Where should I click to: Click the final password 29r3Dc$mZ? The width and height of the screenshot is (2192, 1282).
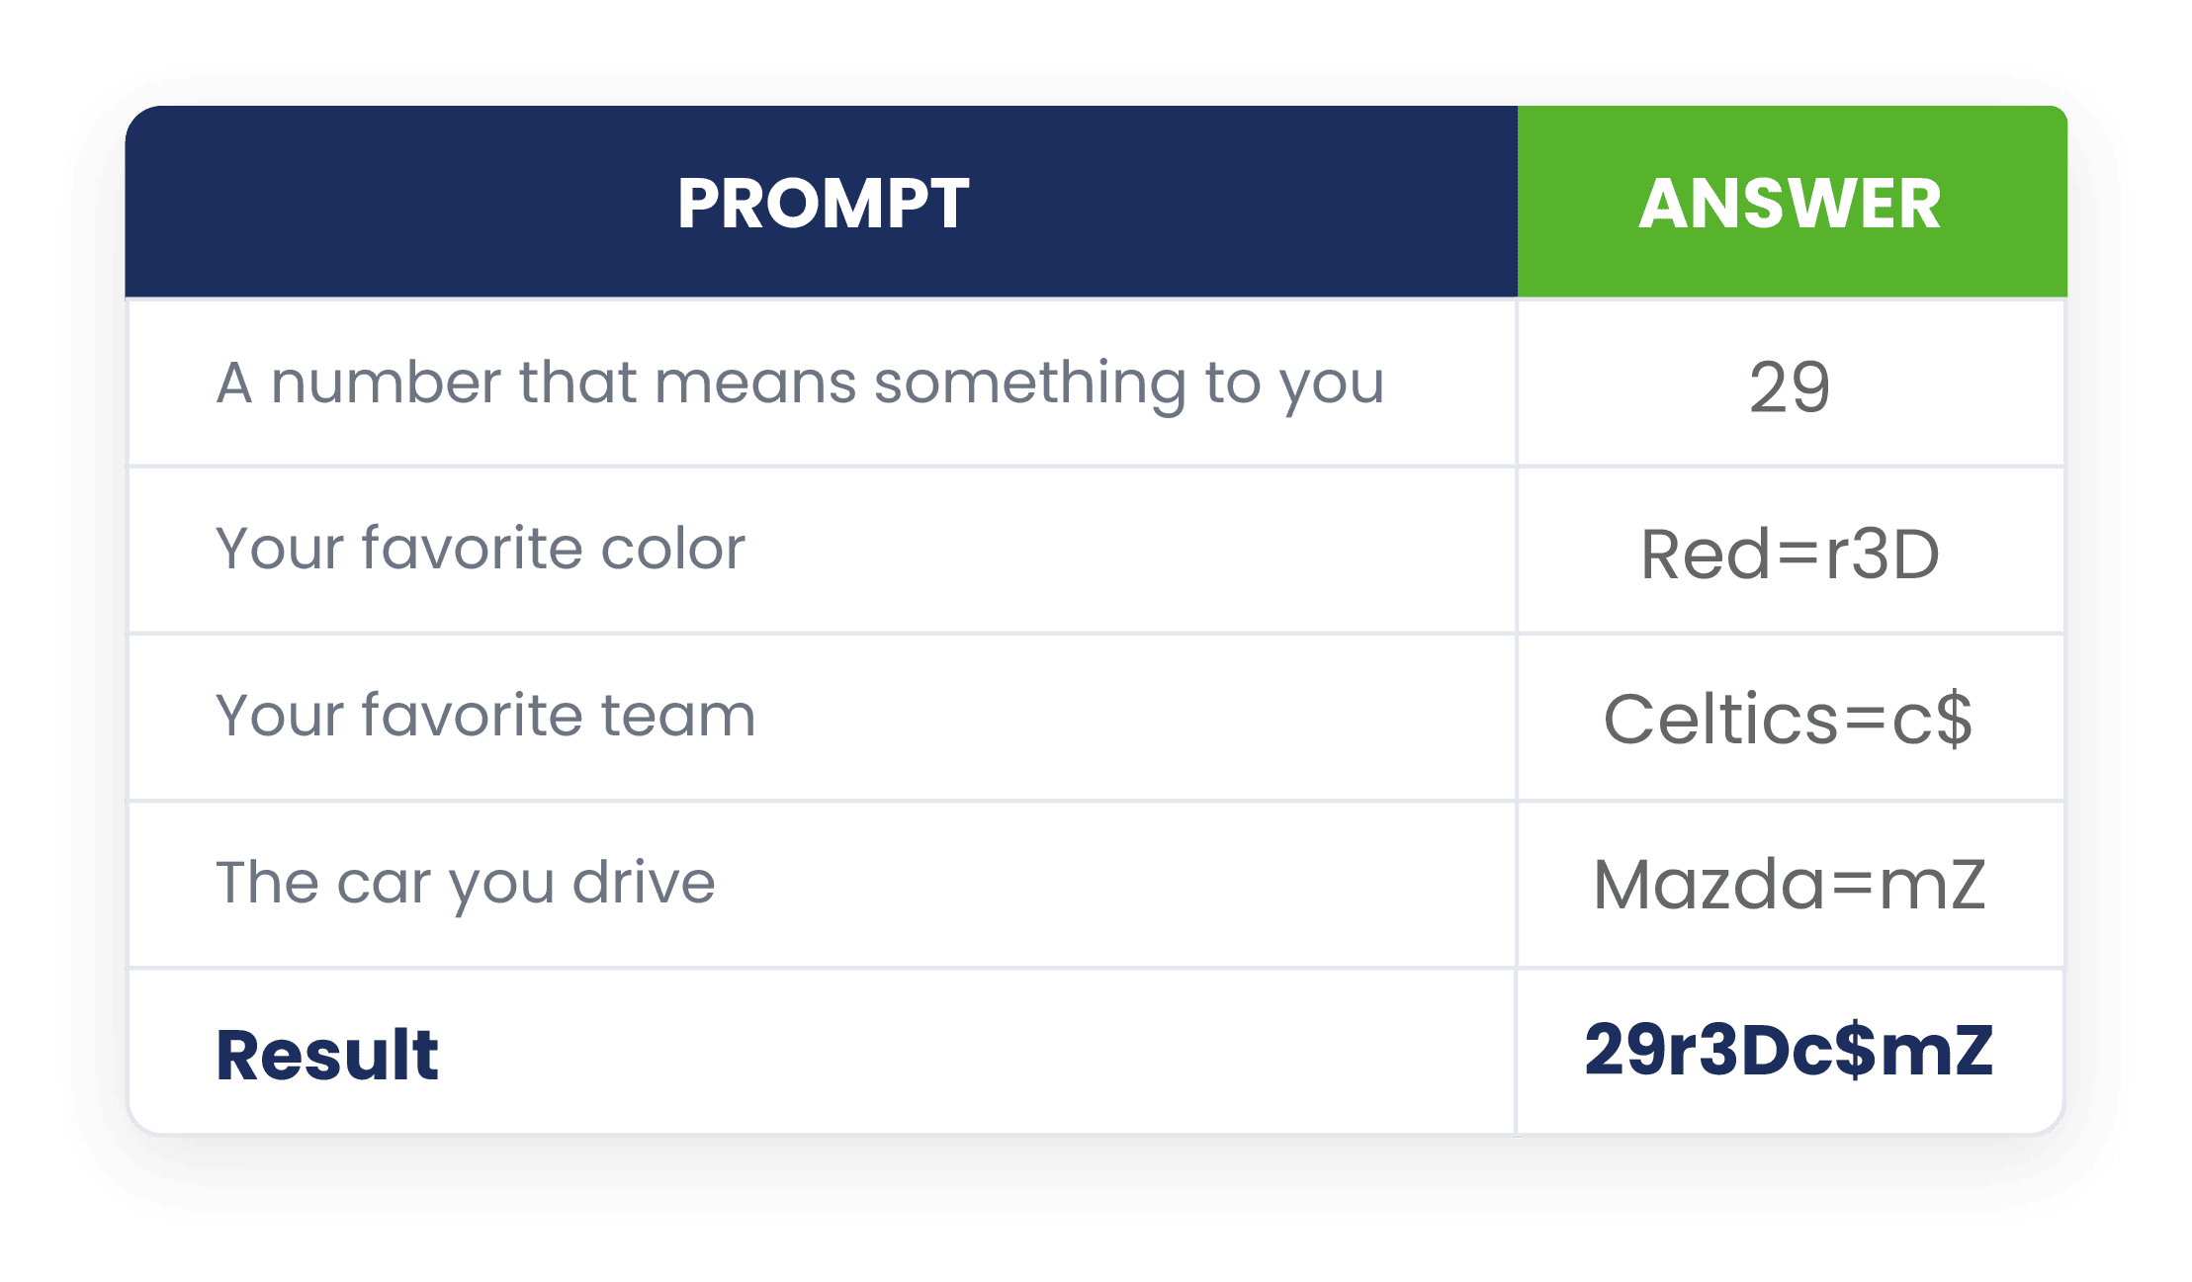[1789, 1050]
